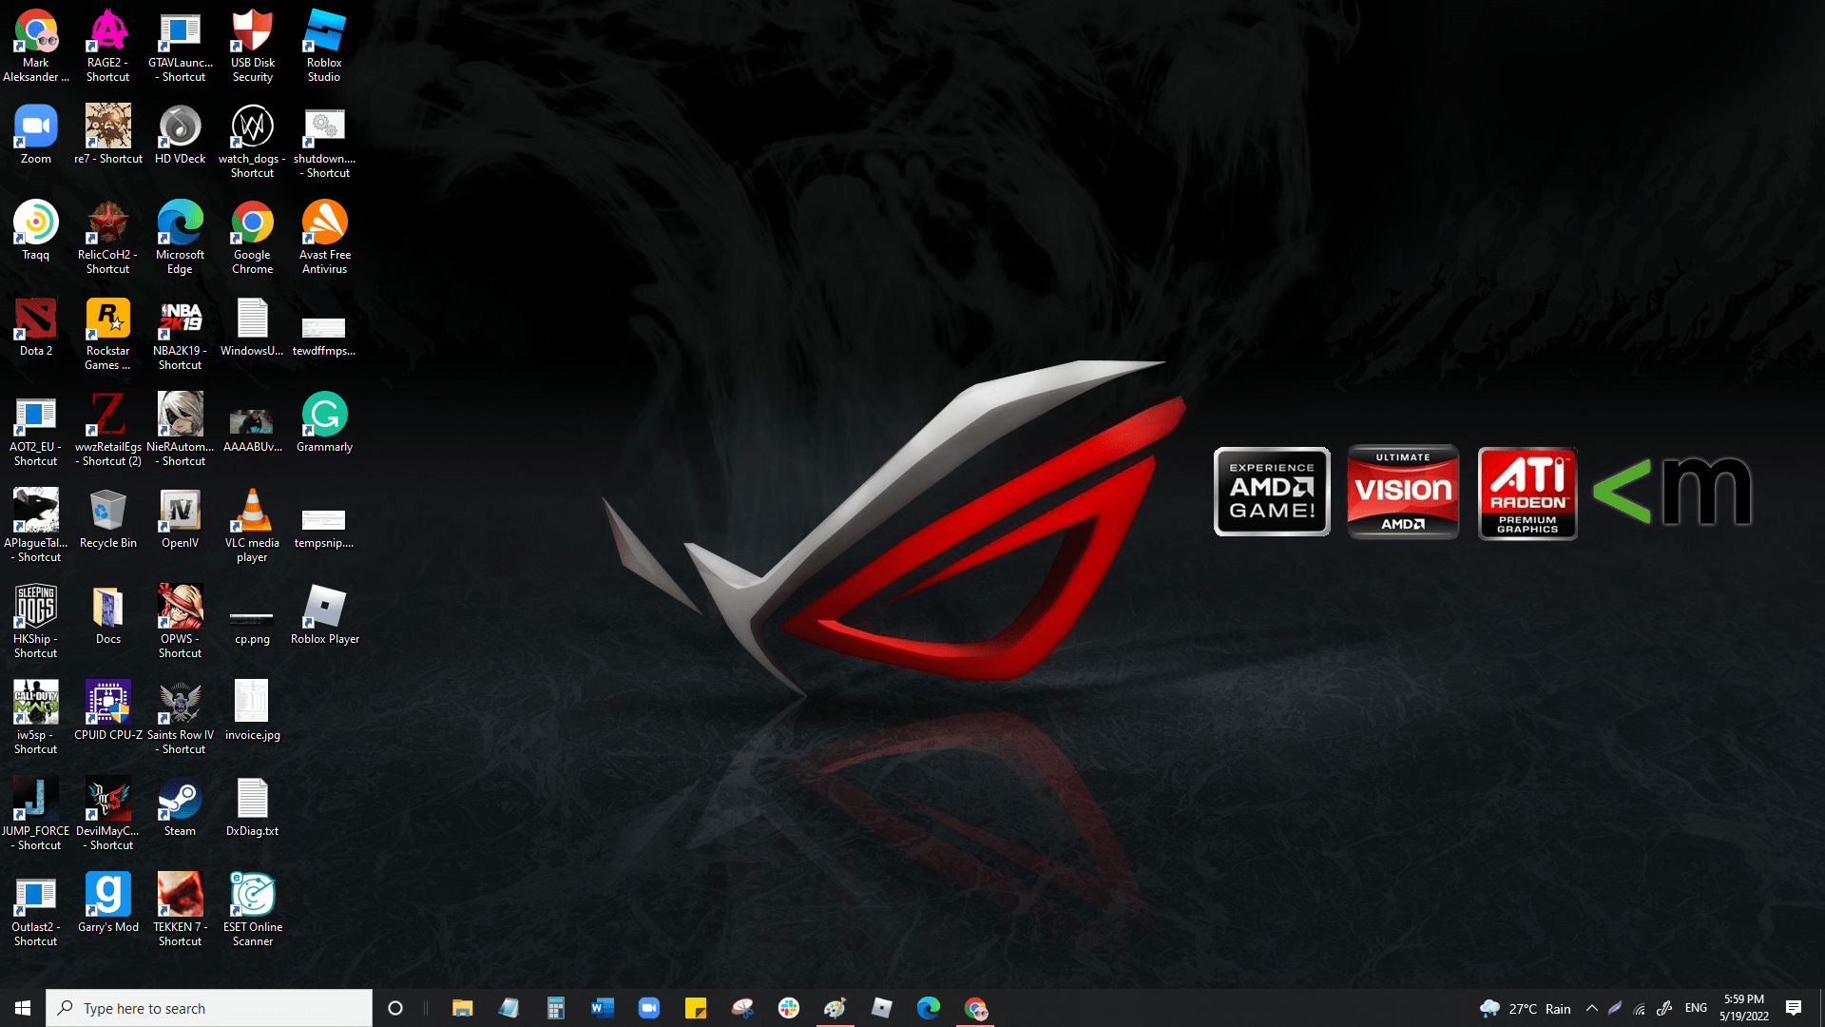Select the NBA2K19 shortcut icon
Viewport: 1825px width, 1027px height.
pyautogui.click(x=180, y=334)
